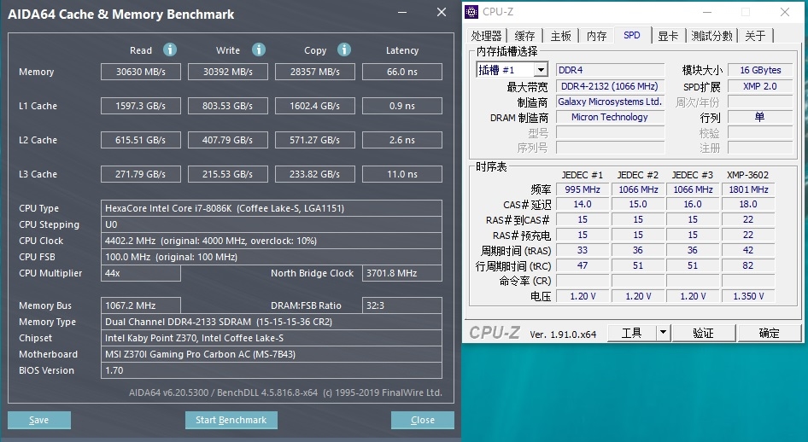Click the empty 型号 part number field
This screenshot has width=808, height=442.
click(610, 133)
